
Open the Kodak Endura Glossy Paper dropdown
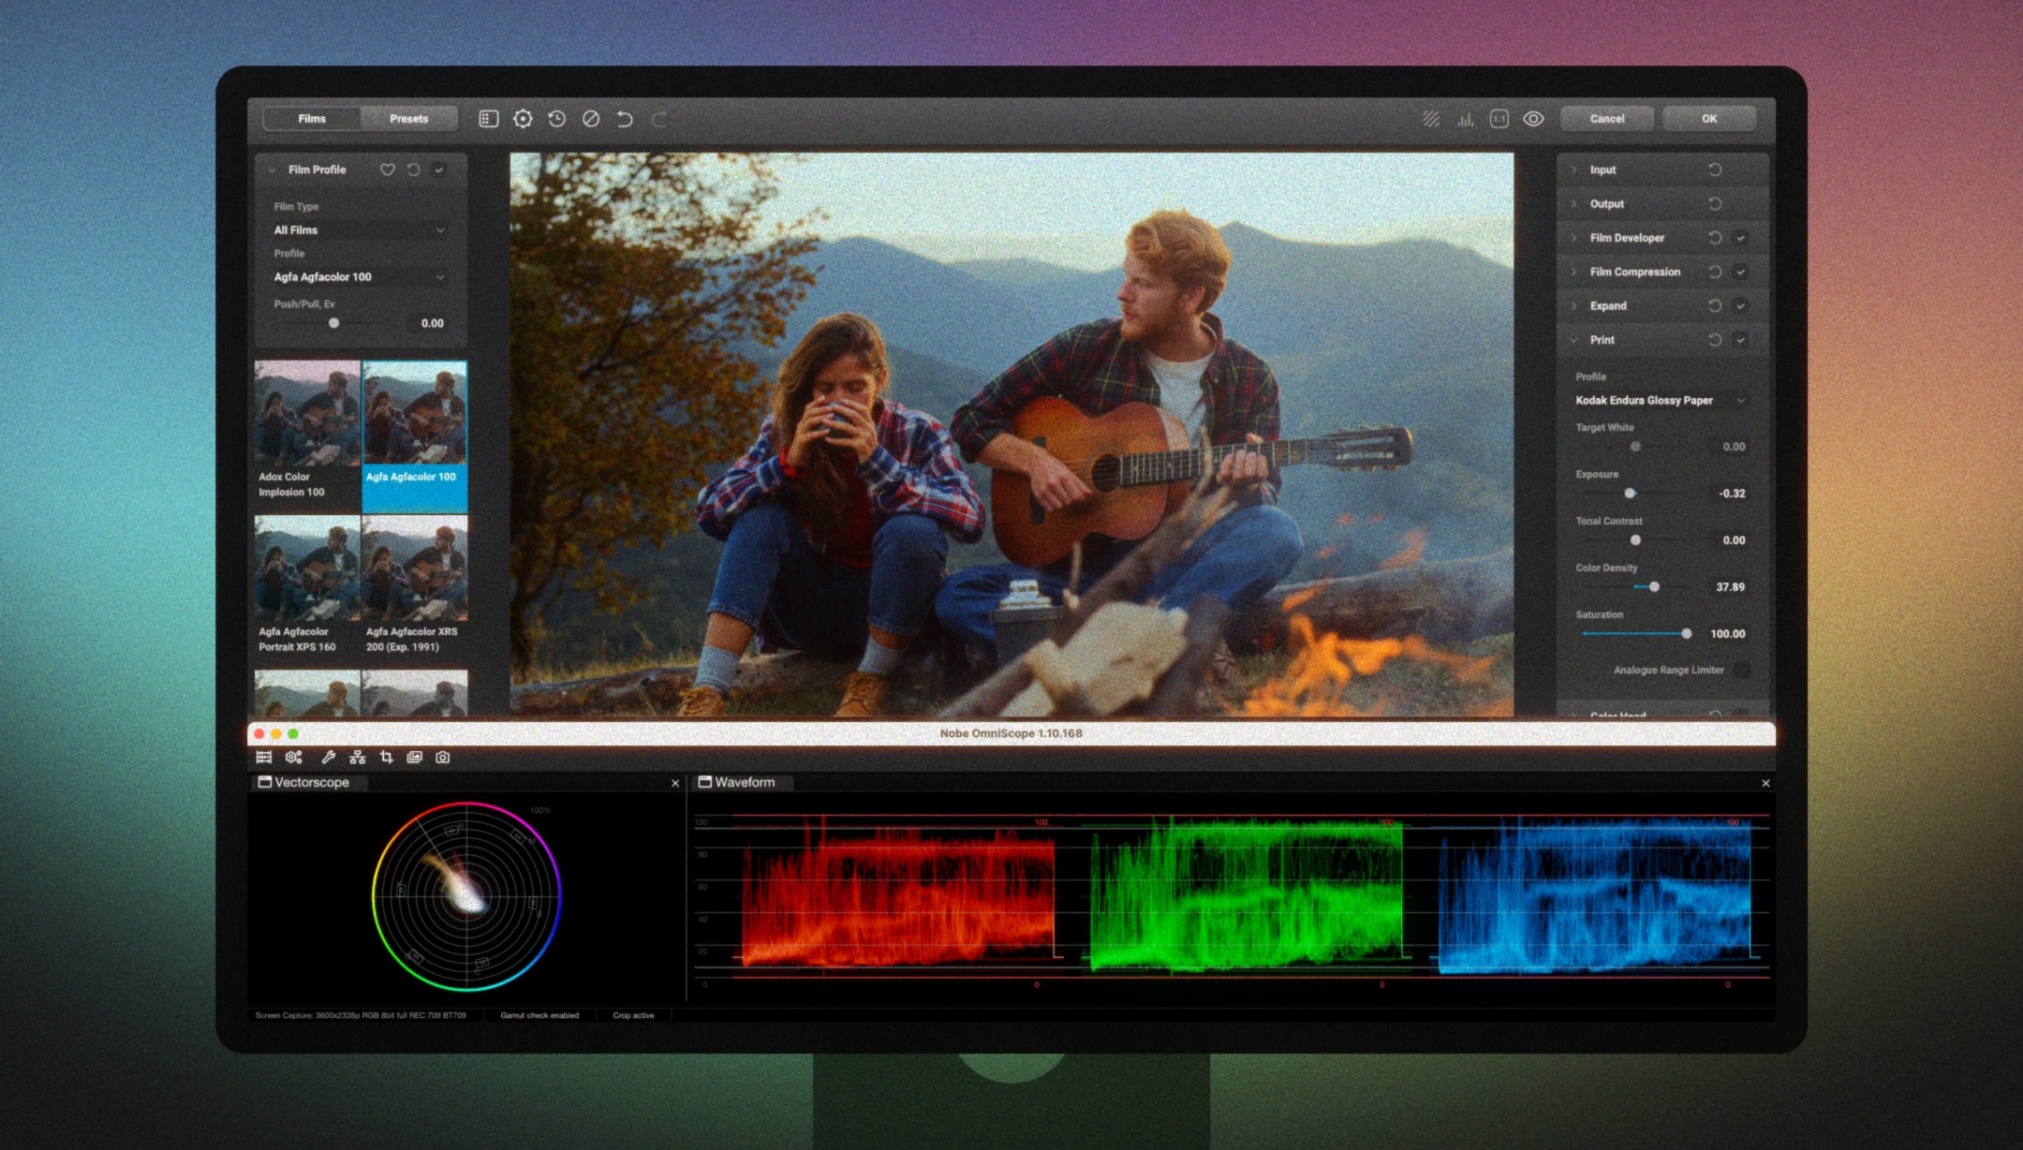1661,400
